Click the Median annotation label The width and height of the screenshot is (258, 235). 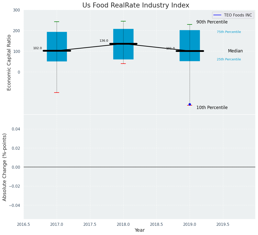pyautogui.click(x=235, y=51)
